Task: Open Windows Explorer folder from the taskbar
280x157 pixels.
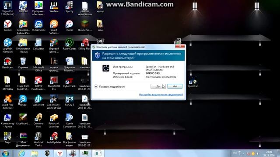Action: tap(35, 154)
